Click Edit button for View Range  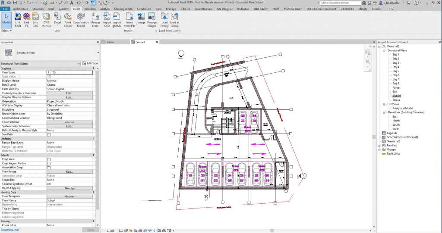pos(69,172)
